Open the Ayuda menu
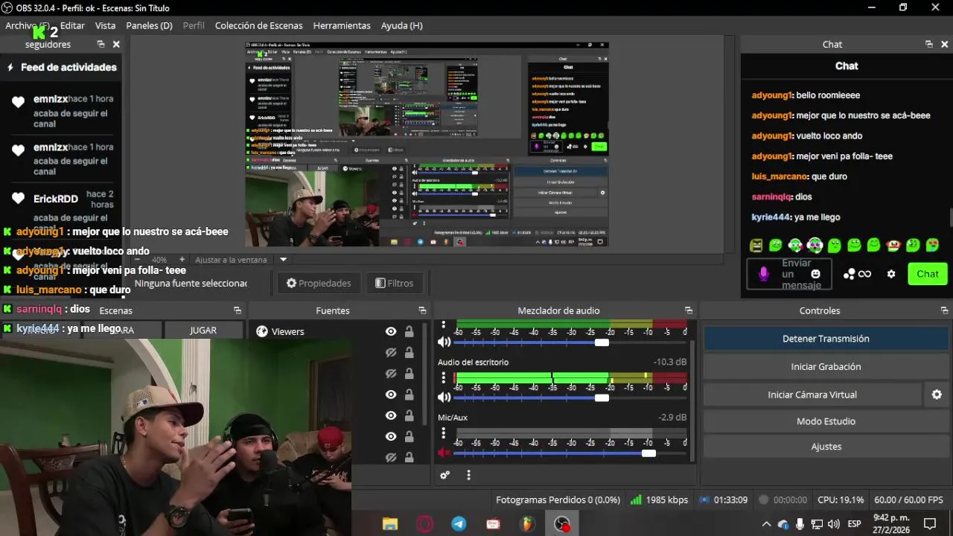Viewport: 953px width, 536px height. (x=401, y=25)
